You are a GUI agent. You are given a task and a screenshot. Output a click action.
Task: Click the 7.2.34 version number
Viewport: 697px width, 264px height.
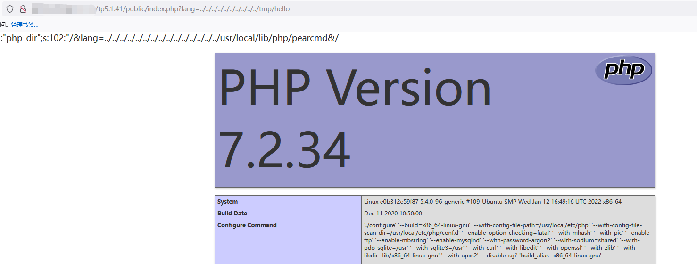pos(284,149)
